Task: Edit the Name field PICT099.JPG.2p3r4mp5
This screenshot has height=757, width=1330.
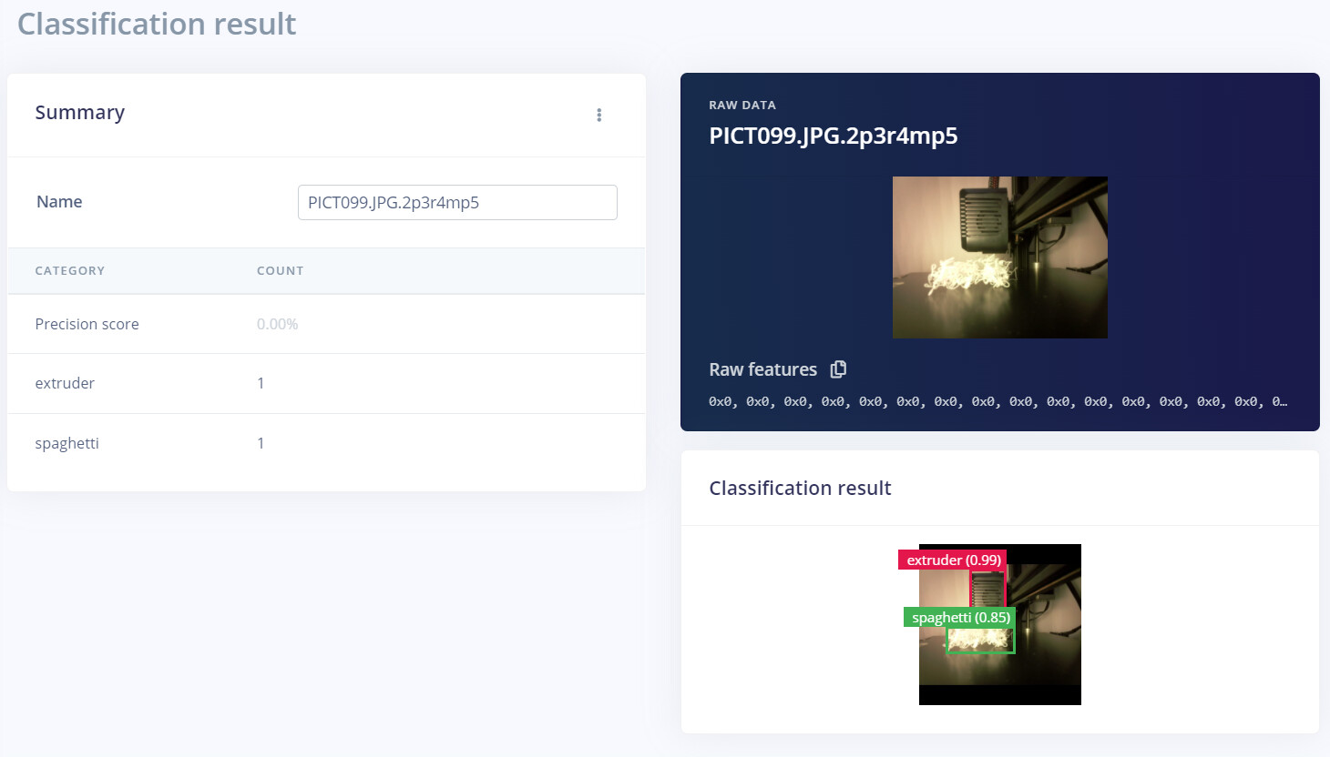Action: (457, 202)
